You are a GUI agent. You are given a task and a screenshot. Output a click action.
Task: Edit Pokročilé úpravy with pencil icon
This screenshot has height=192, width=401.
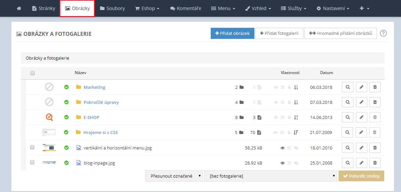click(x=361, y=102)
